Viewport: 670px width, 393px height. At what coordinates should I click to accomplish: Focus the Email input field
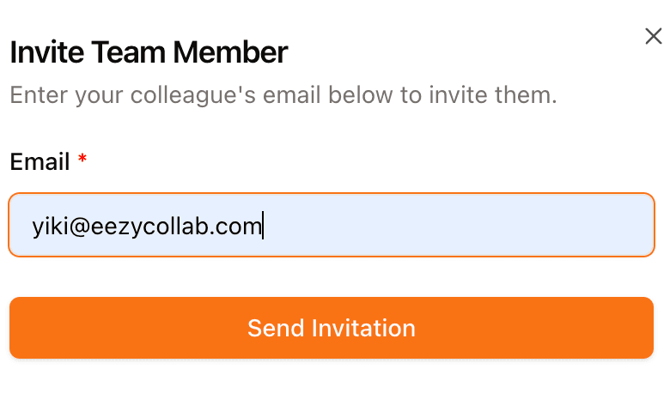332,225
